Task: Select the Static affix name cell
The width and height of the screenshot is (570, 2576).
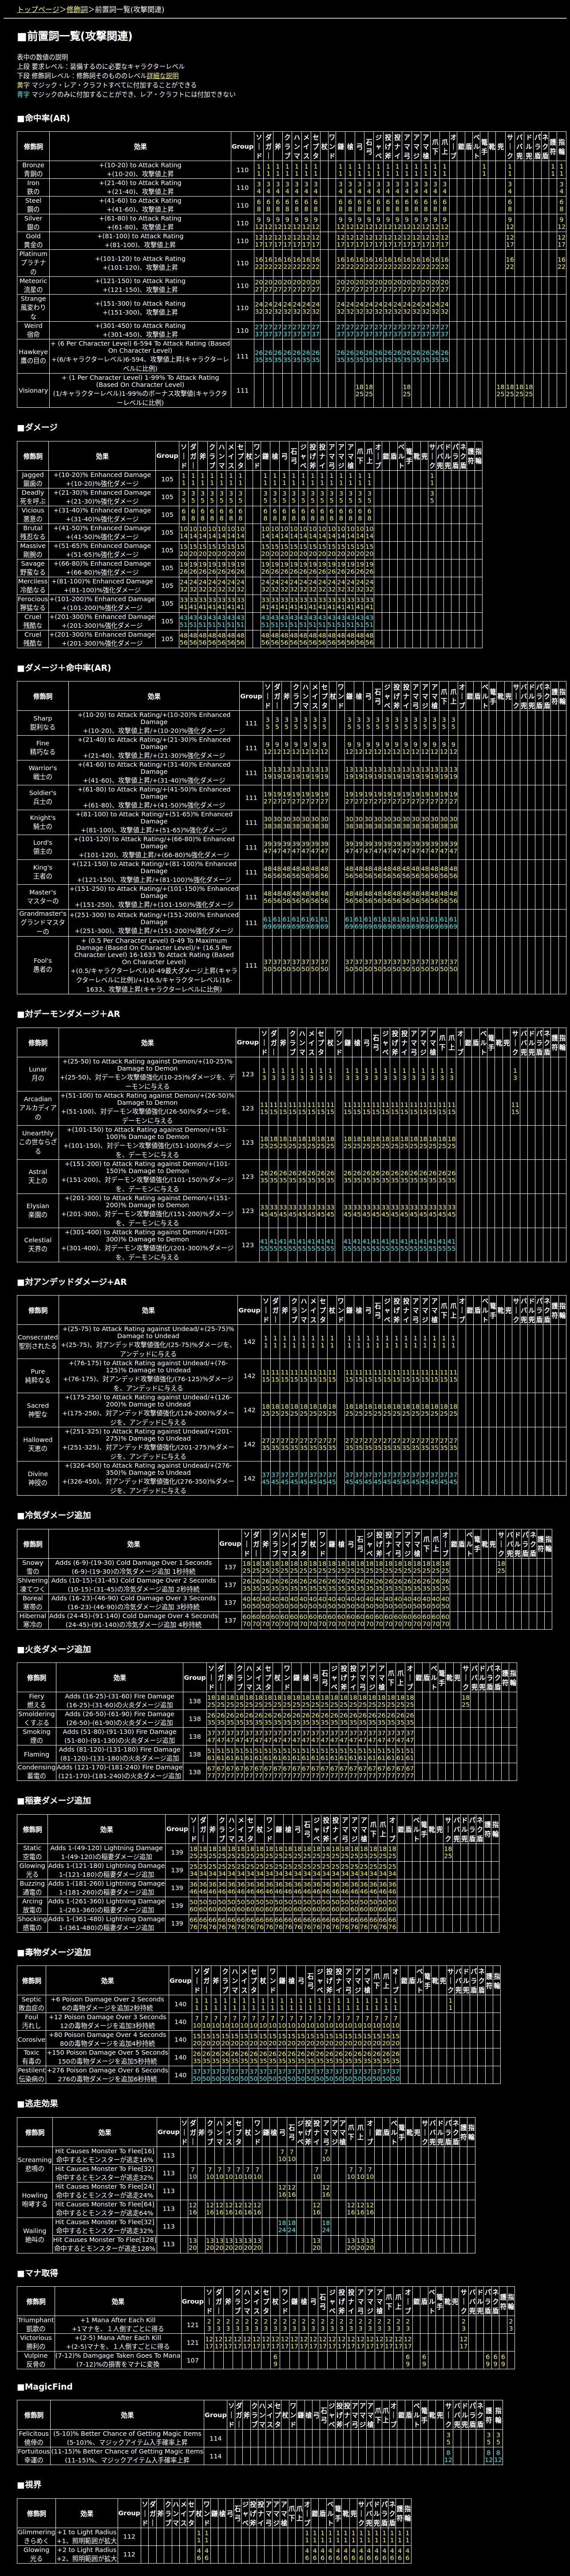Action: pos(33,1852)
